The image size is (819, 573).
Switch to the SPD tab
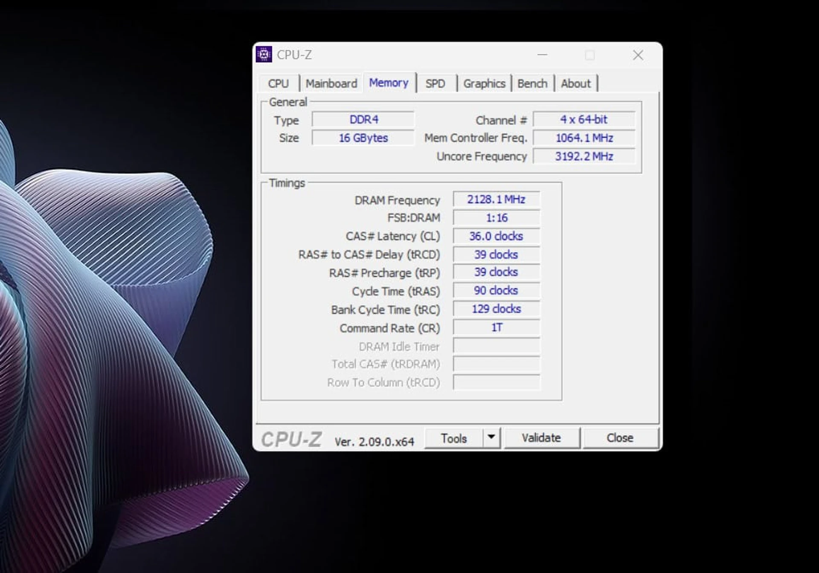[435, 84]
